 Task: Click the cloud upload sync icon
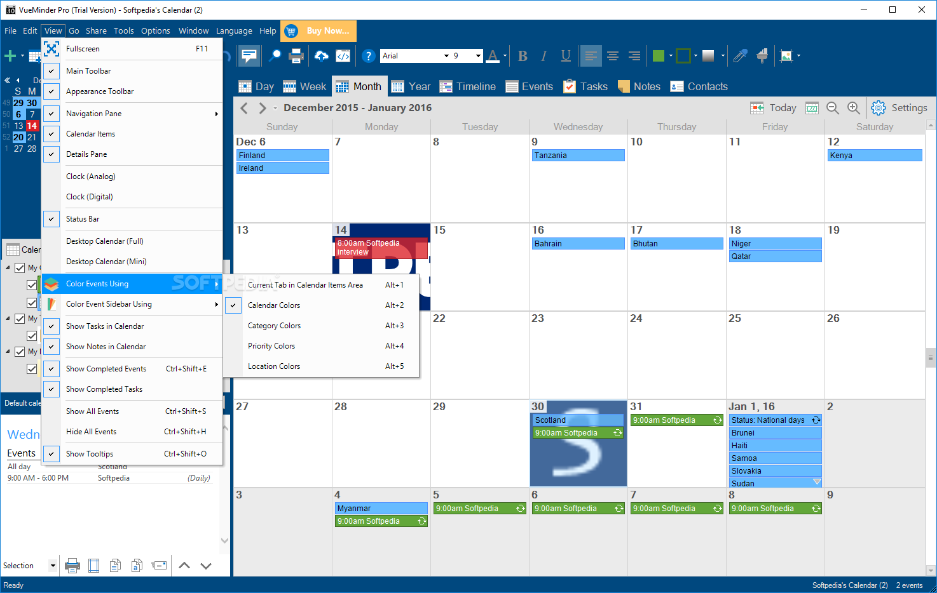322,56
